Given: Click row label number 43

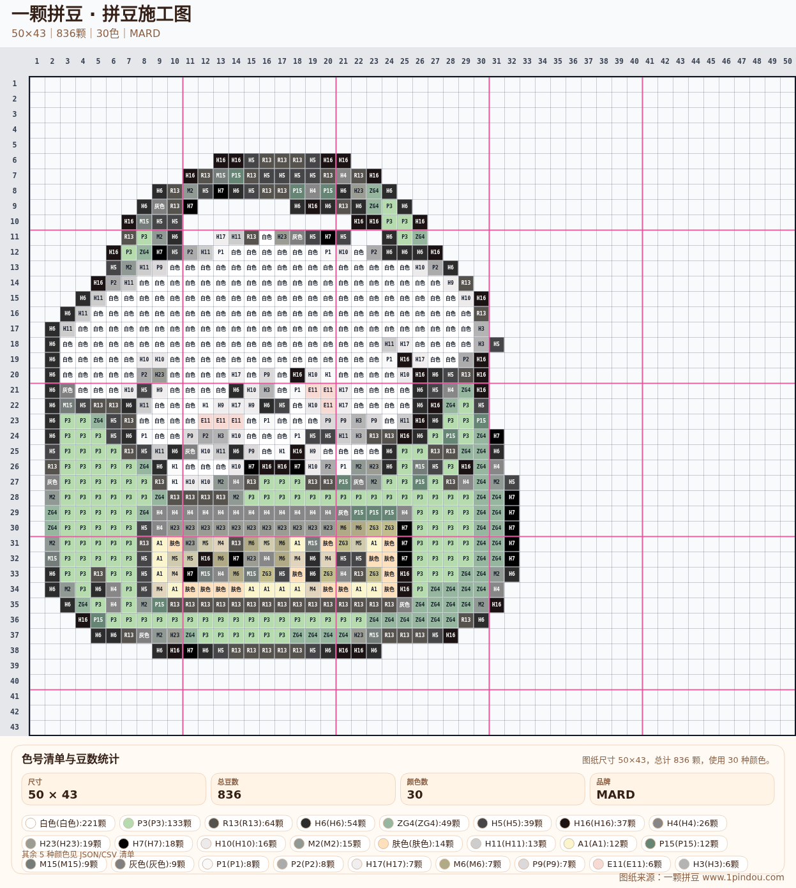Looking at the screenshot, I should (x=15, y=727).
